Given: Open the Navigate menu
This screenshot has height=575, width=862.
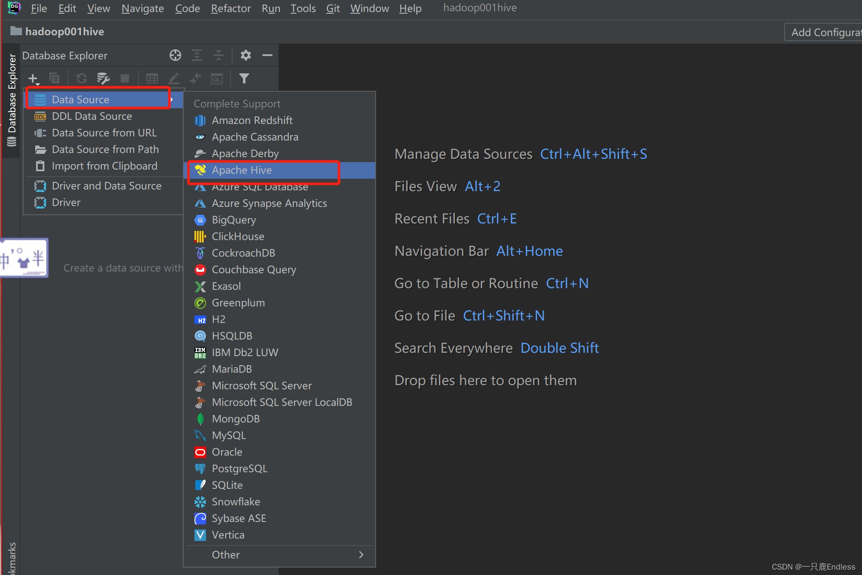Looking at the screenshot, I should pos(142,8).
